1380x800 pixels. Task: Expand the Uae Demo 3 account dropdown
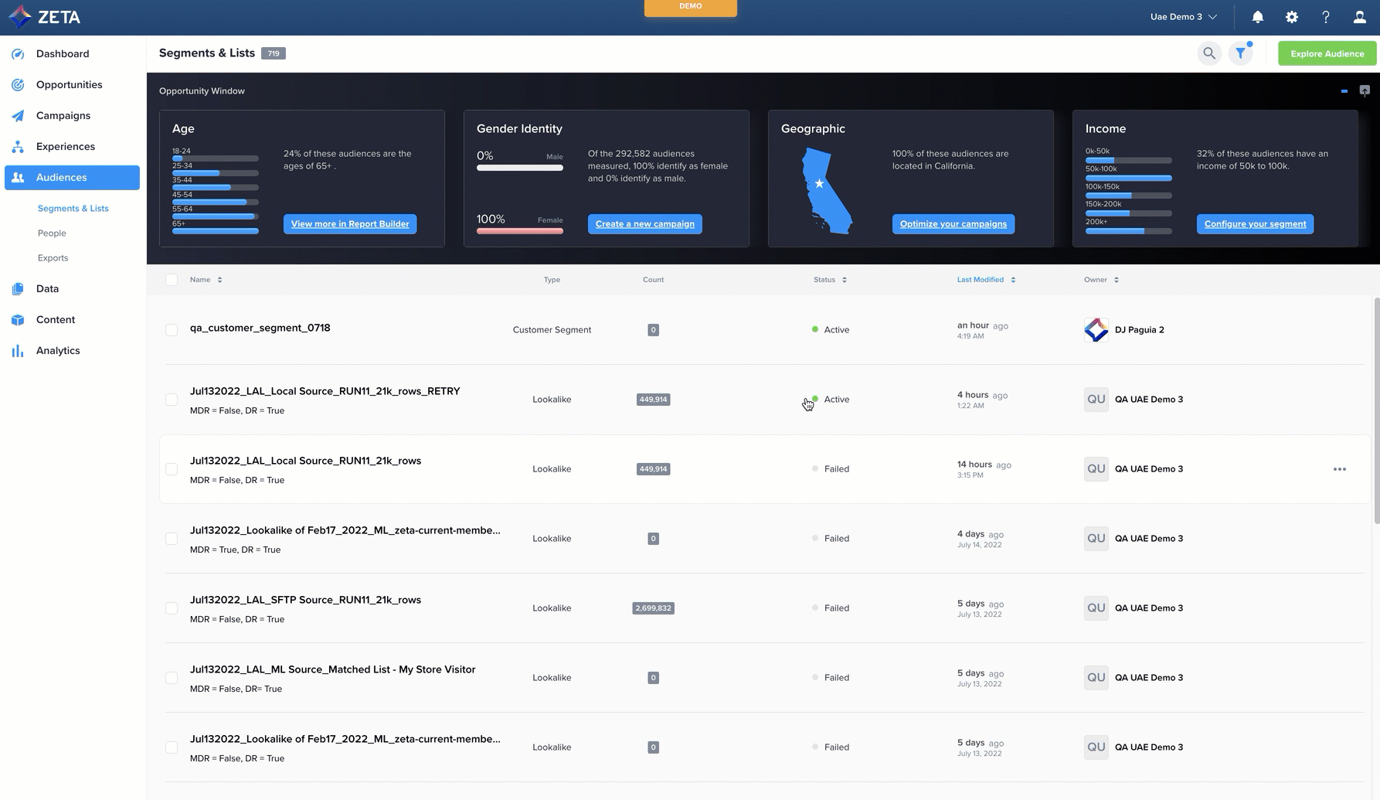1183,17
